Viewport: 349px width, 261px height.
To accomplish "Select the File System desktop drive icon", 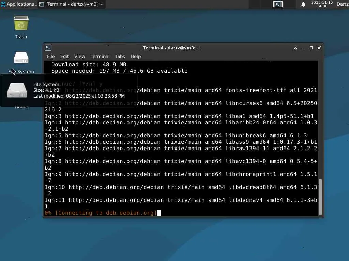I will (x=21, y=57).
